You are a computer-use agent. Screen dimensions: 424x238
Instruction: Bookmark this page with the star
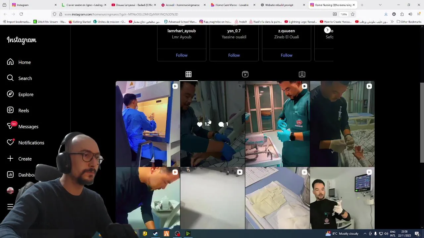(352, 14)
